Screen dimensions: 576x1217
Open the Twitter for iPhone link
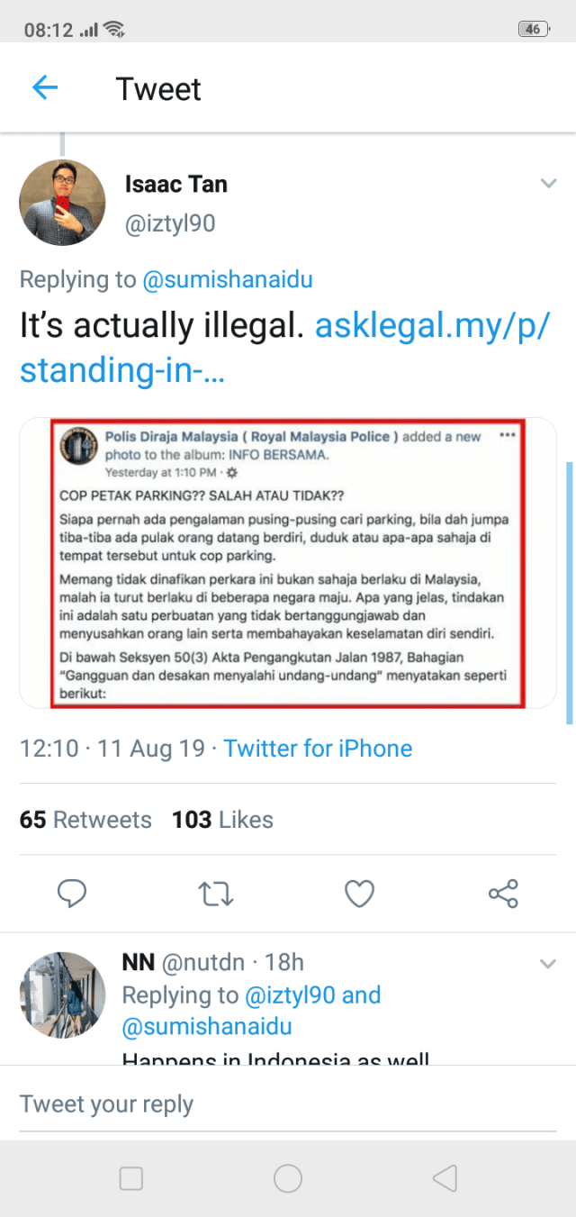click(x=318, y=749)
